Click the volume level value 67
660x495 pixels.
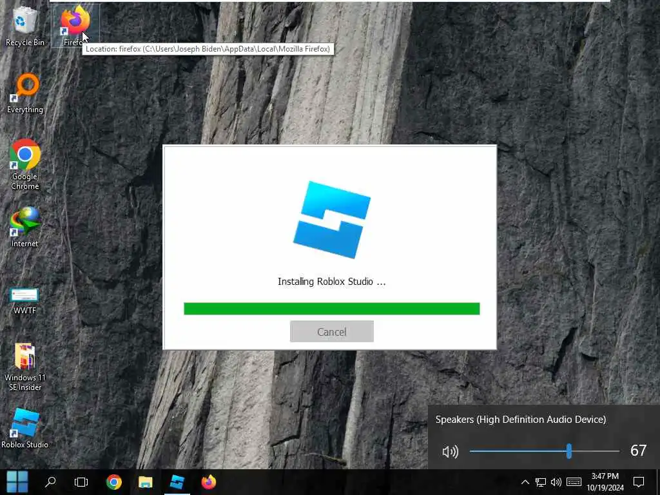point(638,451)
